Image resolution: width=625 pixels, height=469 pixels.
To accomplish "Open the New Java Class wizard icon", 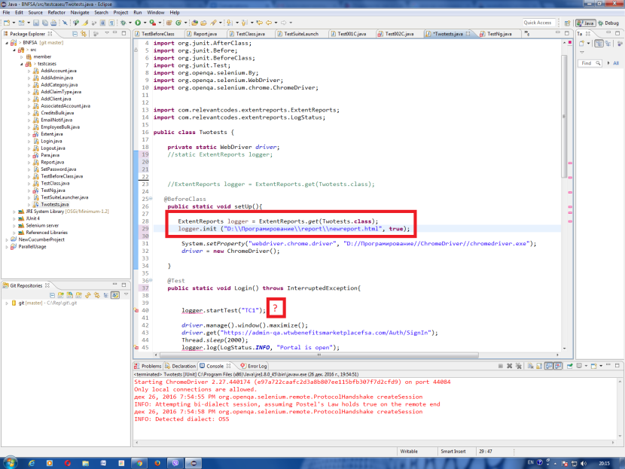I will (x=22, y=23).
